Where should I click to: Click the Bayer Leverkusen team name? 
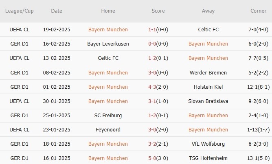click(108, 44)
